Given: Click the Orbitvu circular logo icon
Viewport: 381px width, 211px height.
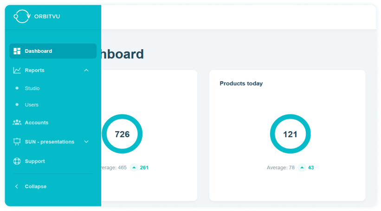Looking at the screenshot, I should pyautogui.click(x=22, y=16).
